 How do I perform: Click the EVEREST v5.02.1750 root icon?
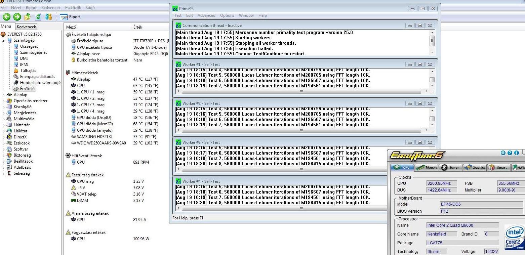pos(3,34)
